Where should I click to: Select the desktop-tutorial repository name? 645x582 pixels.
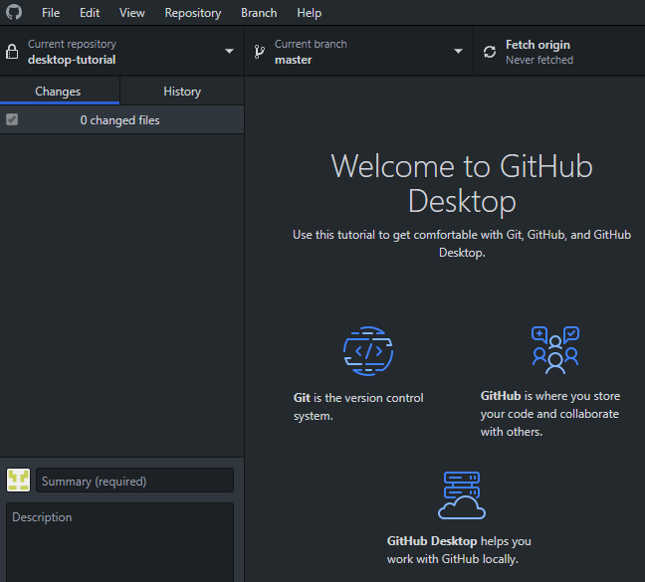pos(72,60)
